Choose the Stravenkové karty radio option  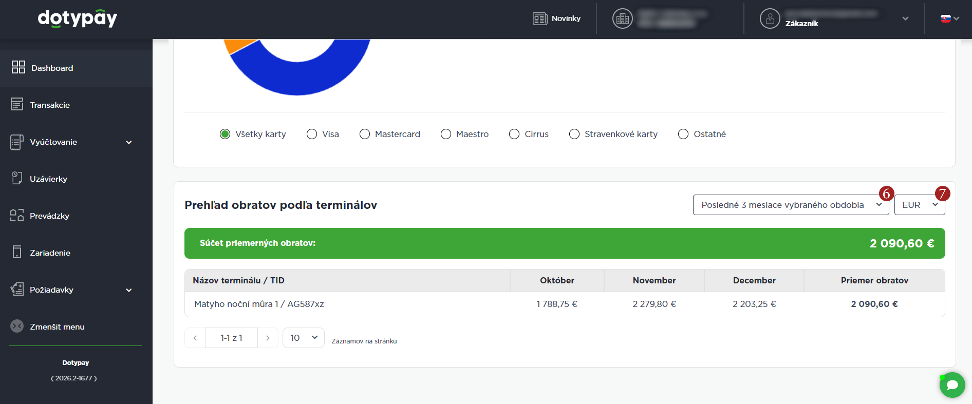pyautogui.click(x=574, y=134)
